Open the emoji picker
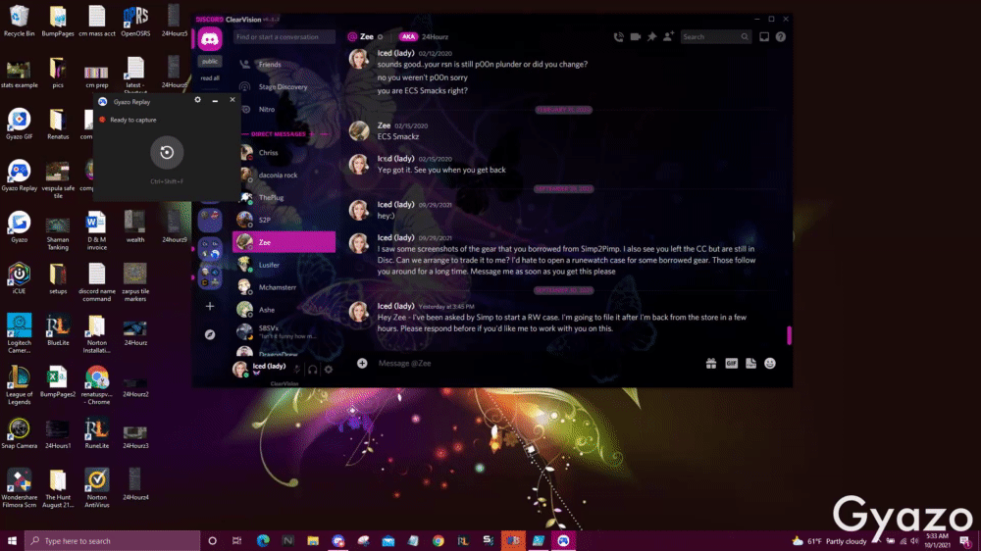The image size is (981, 551). 770,364
